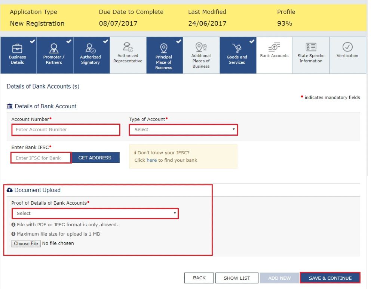The height and width of the screenshot is (289, 374).
Task: Click the ADD NEW button
Action: pyautogui.click(x=279, y=278)
